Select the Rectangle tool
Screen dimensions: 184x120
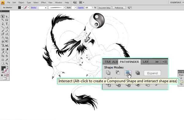(7, 27)
